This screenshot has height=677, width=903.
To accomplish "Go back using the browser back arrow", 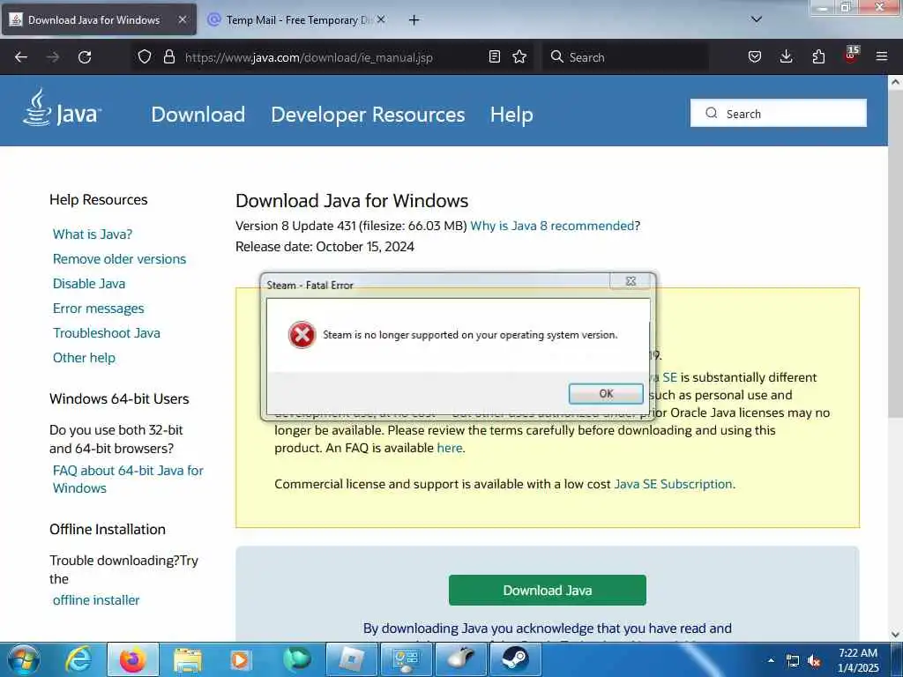I will tap(21, 57).
